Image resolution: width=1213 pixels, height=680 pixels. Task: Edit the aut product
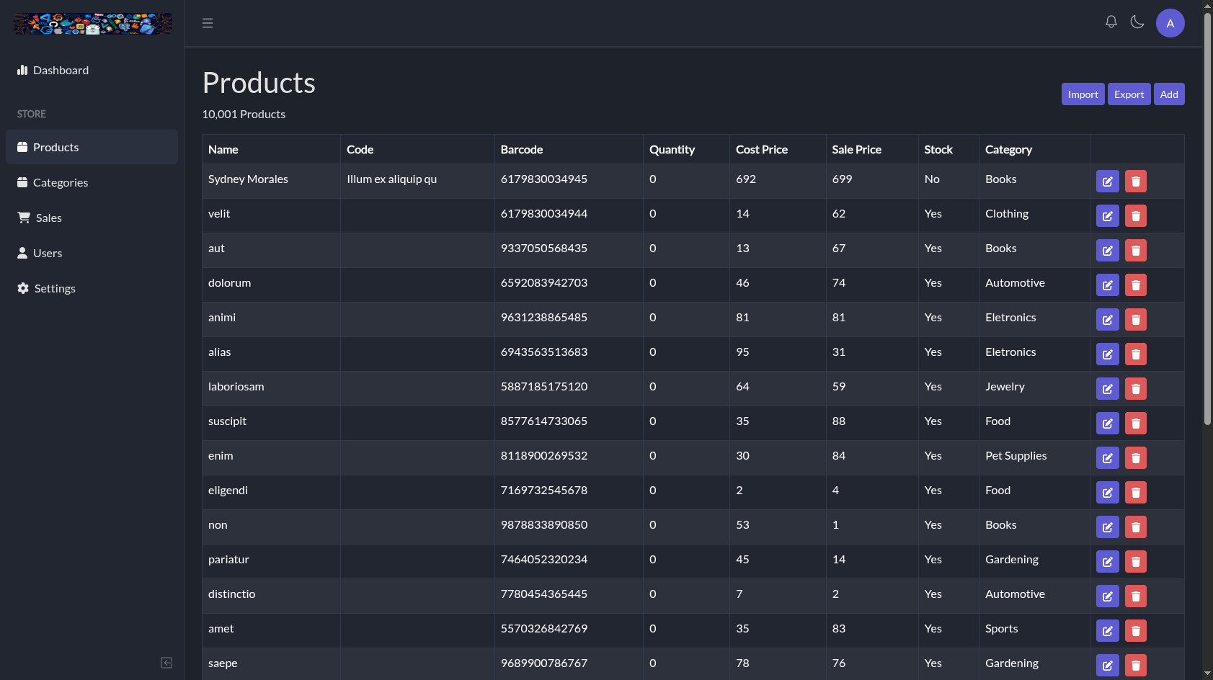click(1108, 251)
